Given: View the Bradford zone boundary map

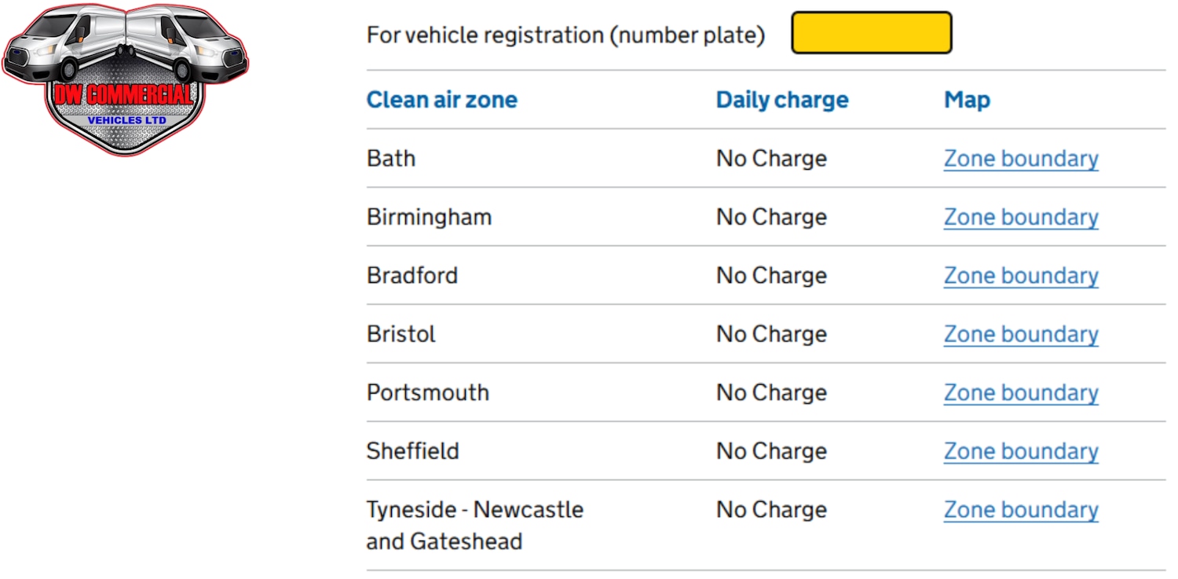Looking at the screenshot, I should (x=1020, y=276).
